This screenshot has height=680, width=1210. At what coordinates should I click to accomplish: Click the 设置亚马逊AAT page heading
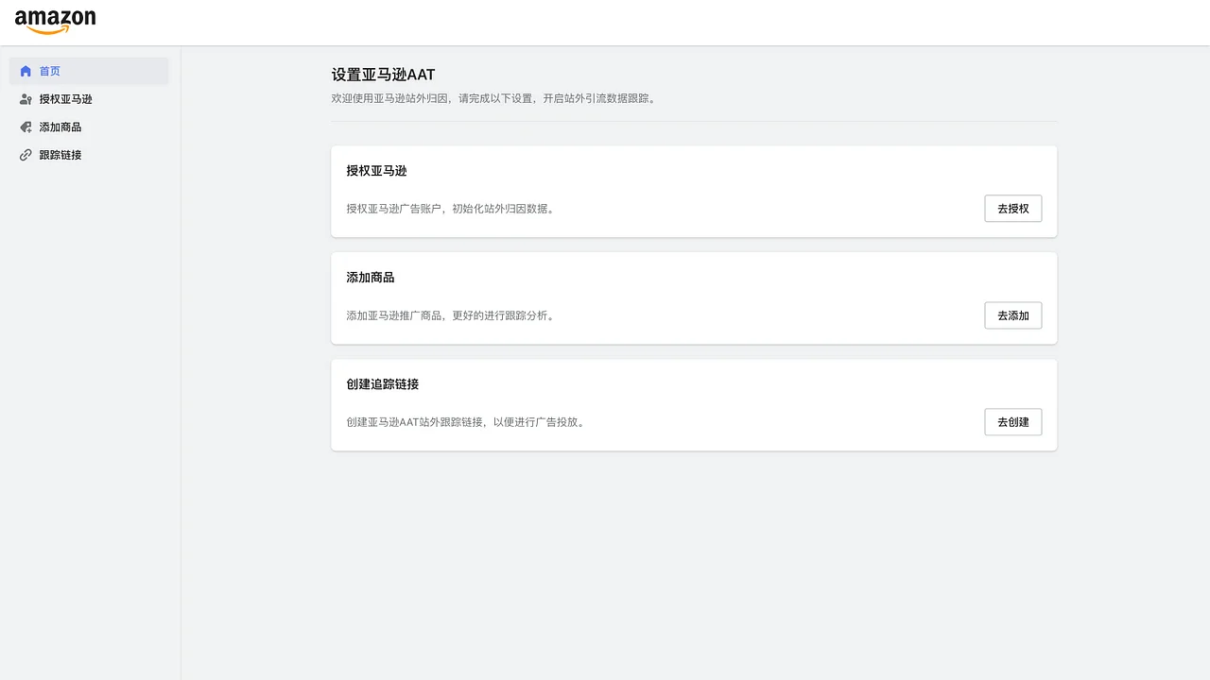click(383, 75)
